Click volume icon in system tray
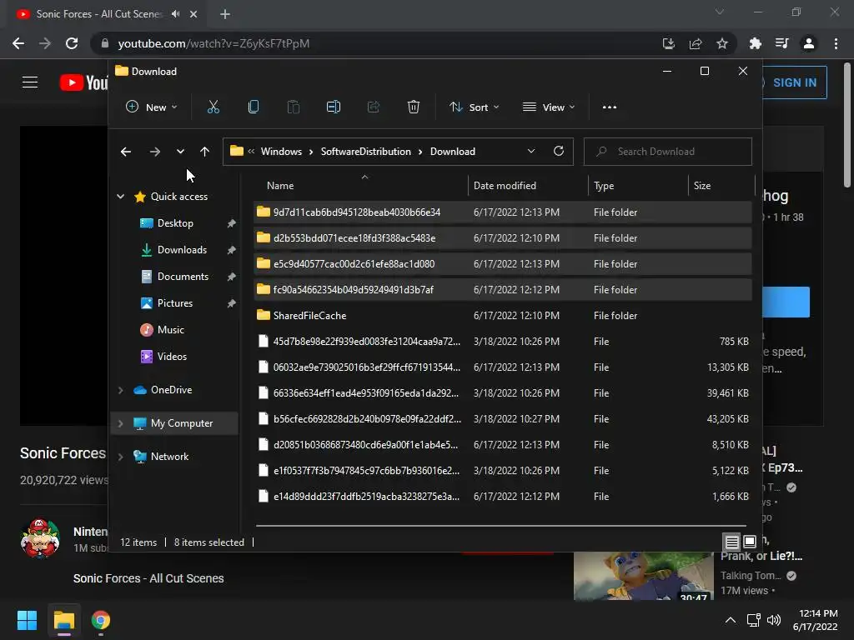Viewport: 854px width, 640px height. click(x=774, y=620)
